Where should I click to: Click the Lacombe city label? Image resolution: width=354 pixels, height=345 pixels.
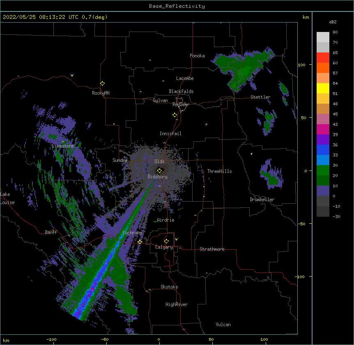(x=185, y=78)
